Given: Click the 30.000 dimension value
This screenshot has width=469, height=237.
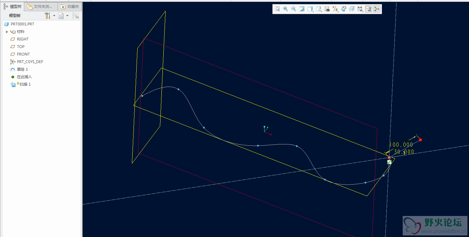Looking at the screenshot, I should pos(404,152).
